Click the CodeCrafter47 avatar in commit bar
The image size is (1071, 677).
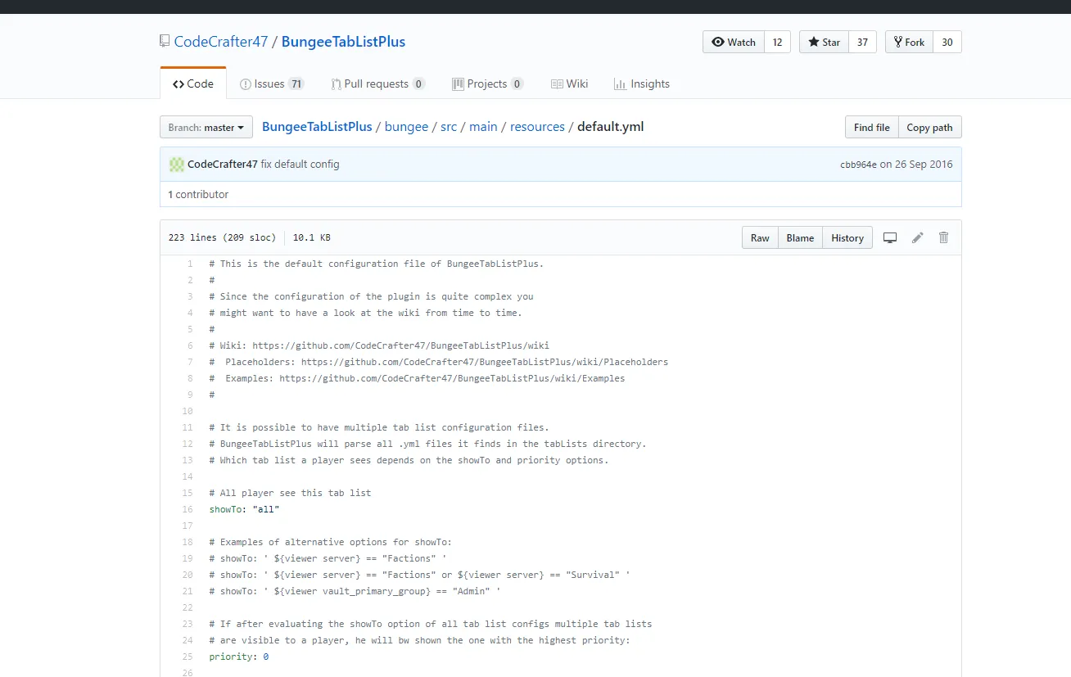point(177,165)
